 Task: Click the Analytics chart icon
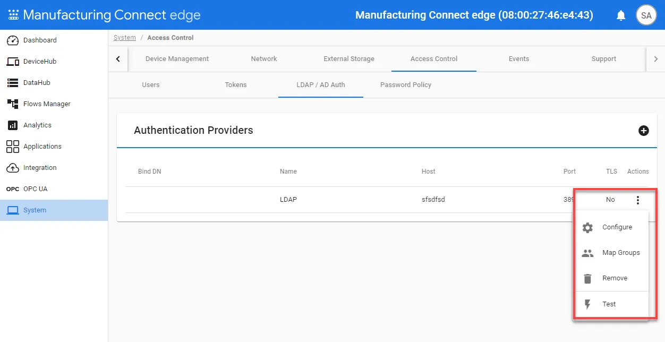[x=13, y=125]
